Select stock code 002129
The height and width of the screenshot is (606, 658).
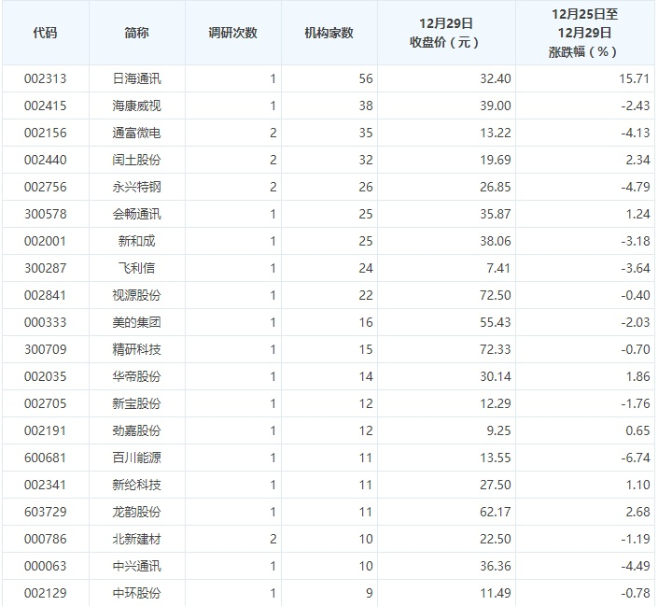click(x=46, y=593)
